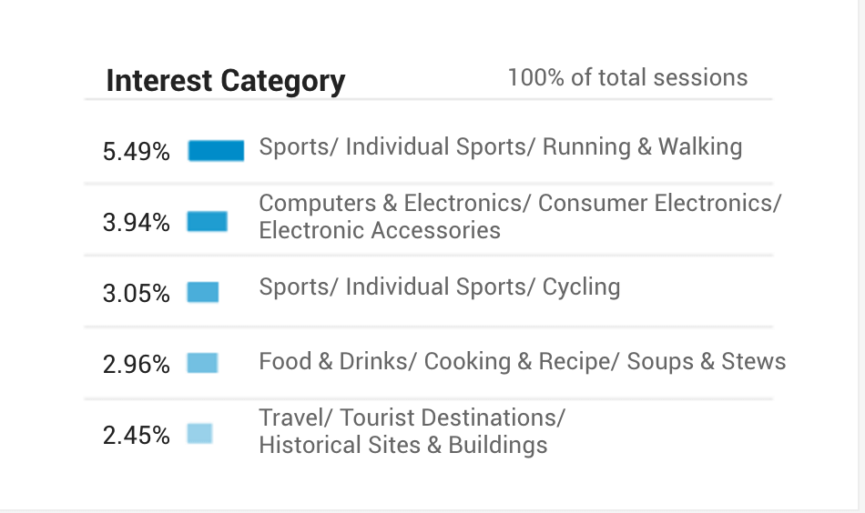
Task: Click the 2.96% percentage value
Action: coord(137,364)
